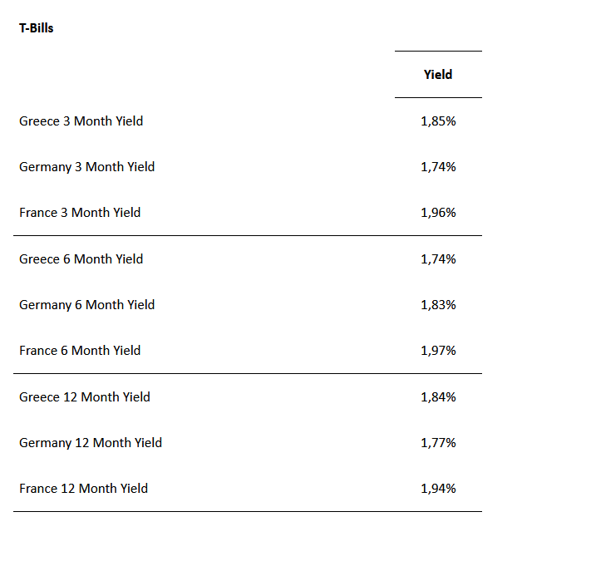Viewport: 591px width, 566px height.
Task: Select the 1,97% yield value
Action: pos(438,351)
